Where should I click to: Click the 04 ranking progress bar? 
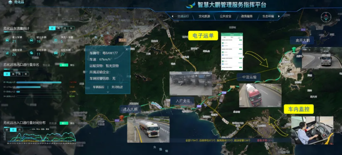39,96
